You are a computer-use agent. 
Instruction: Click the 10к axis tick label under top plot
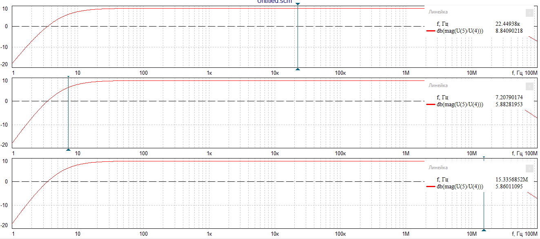pos(275,73)
